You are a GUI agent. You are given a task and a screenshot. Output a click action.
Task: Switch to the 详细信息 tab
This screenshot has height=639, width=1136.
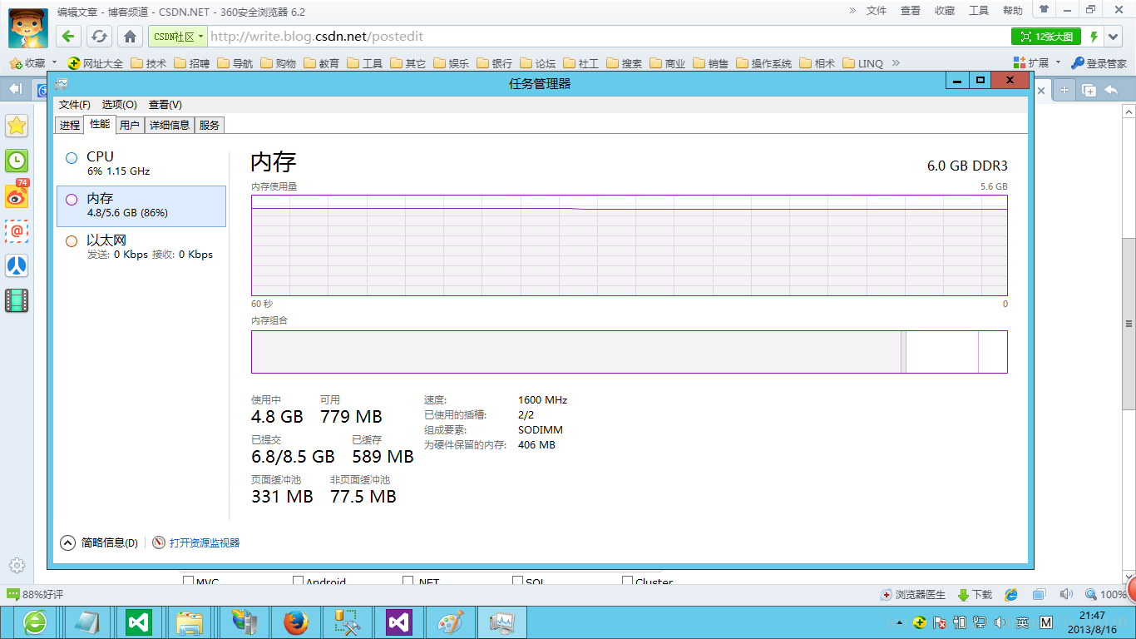point(170,125)
